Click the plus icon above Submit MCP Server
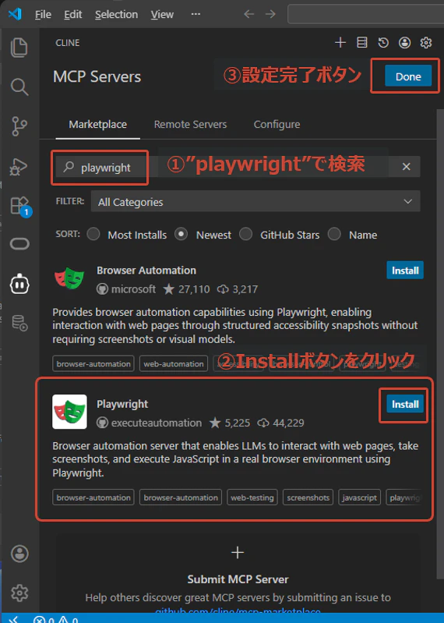The height and width of the screenshot is (623, 444). tap(238, 553)
